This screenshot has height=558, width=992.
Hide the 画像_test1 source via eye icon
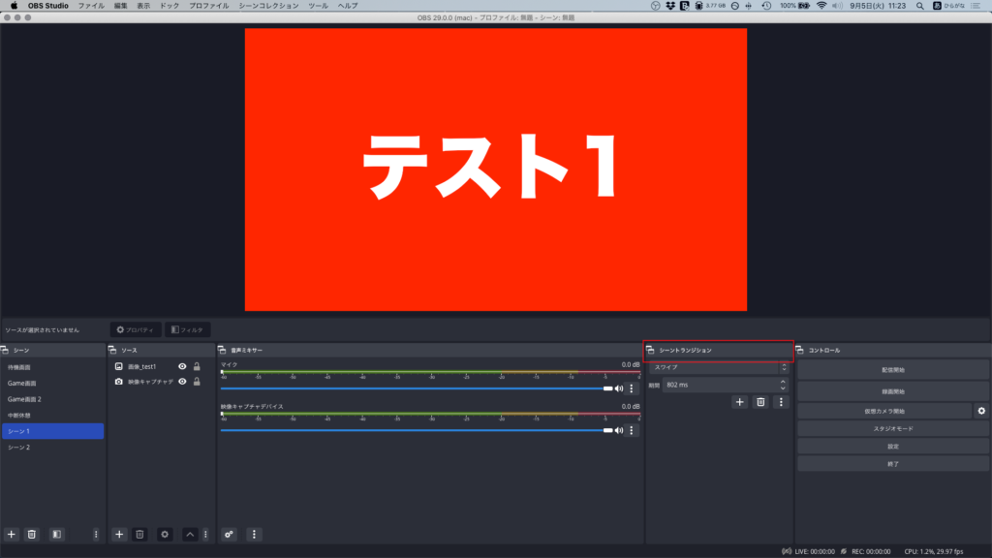[182, 367]
